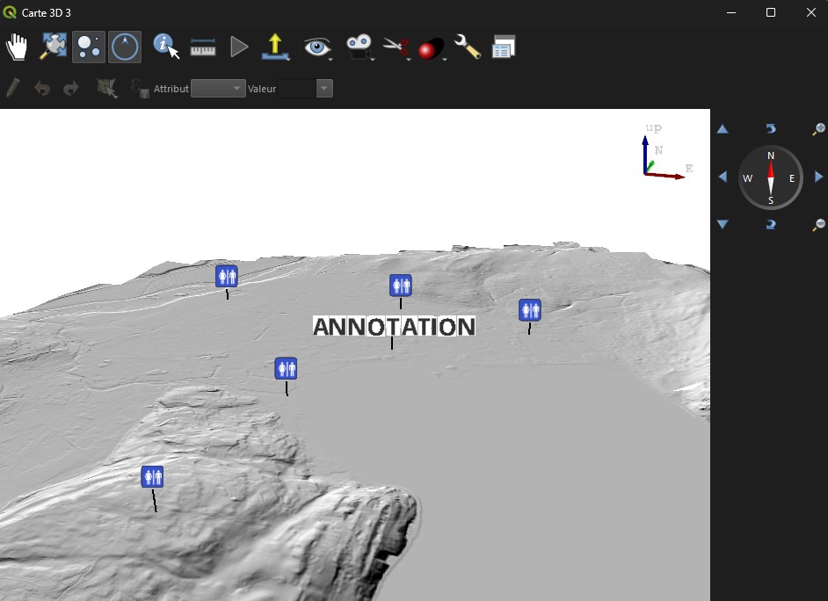Click the lower curved rotate arrow
The image size is (828, 601).
771,225
